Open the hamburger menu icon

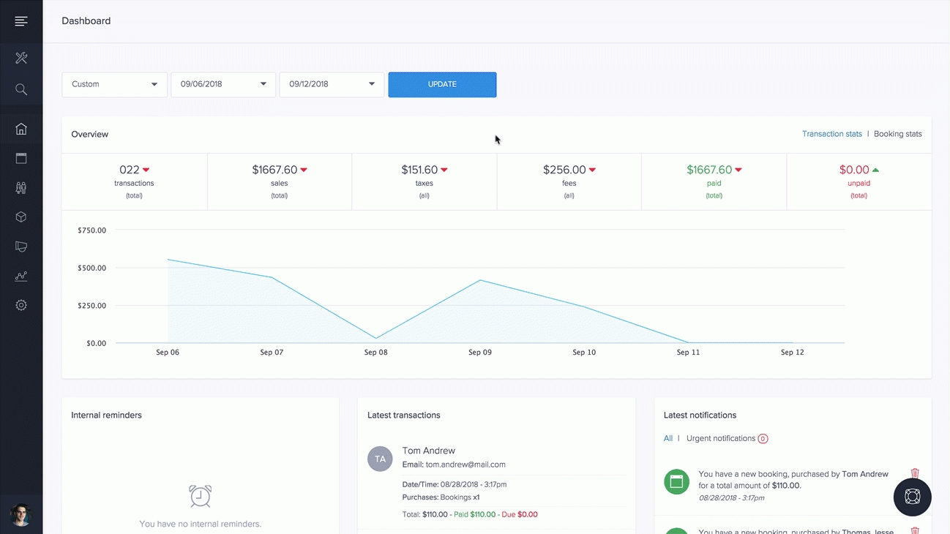tap(21, 21)
